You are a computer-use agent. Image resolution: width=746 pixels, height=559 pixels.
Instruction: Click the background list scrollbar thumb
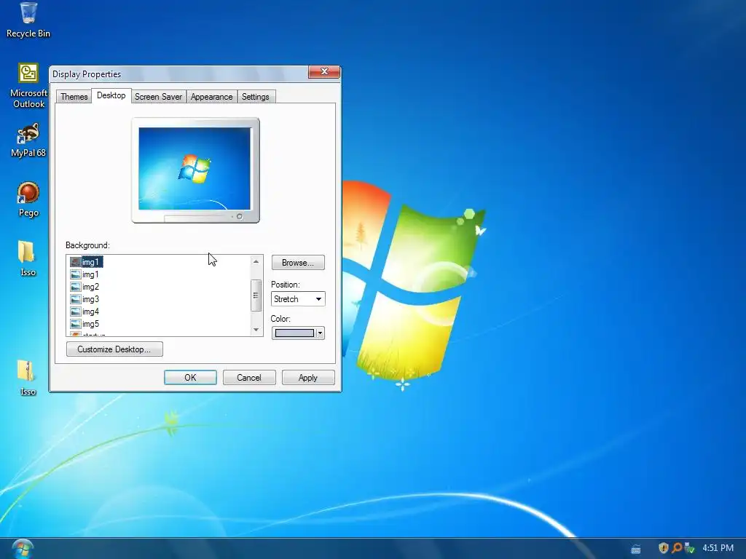pyautogui.click(x=256, y=296)
